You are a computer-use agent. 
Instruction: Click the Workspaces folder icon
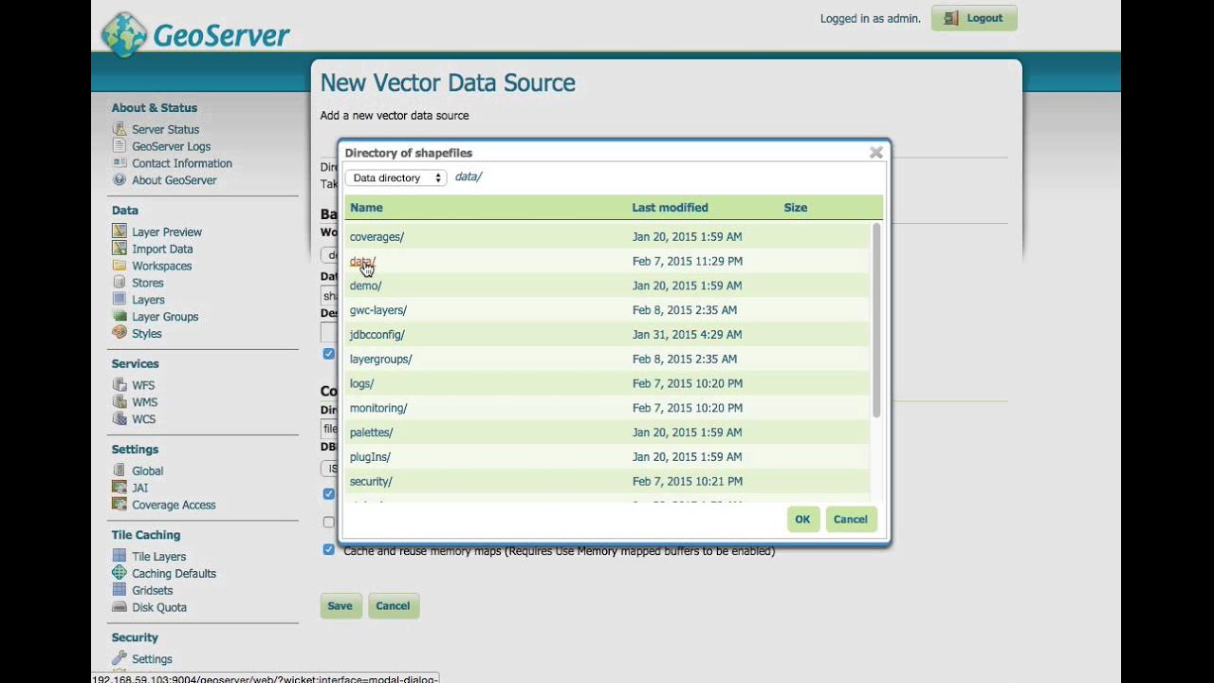pos(120,266)
